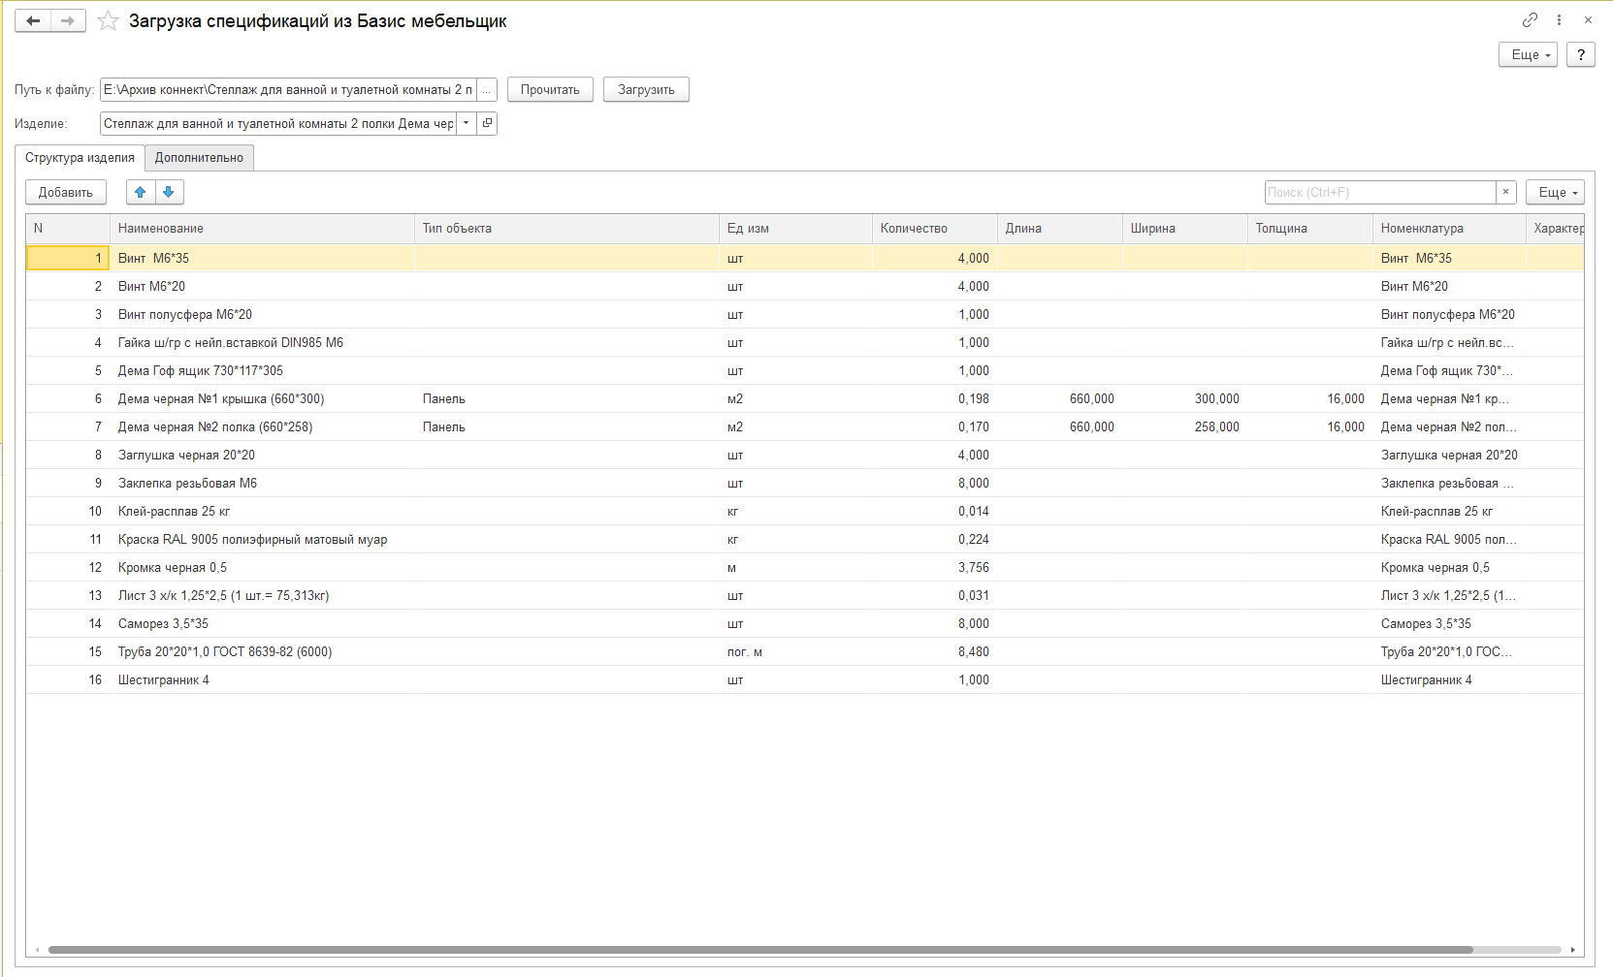1613x977 pixels.
Task: Select the Структура изделия tab
Action: pyautogui.click(x=80, y=157)
